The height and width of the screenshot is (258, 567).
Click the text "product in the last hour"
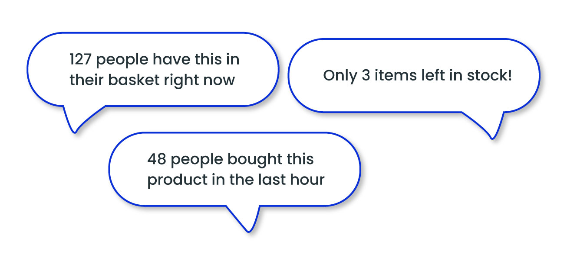pyautogui.click(x=236, y=180)
